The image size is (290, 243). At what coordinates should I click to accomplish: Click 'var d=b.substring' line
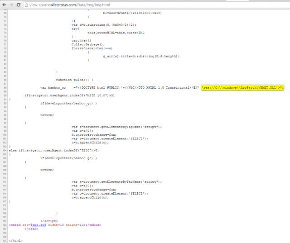pos(104,25)
